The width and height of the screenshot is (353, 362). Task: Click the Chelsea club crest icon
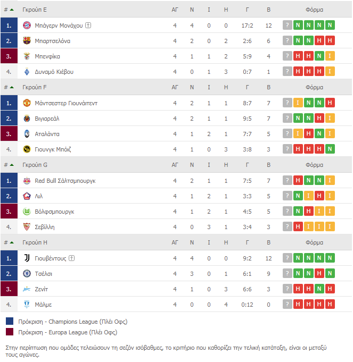point(27,274)
